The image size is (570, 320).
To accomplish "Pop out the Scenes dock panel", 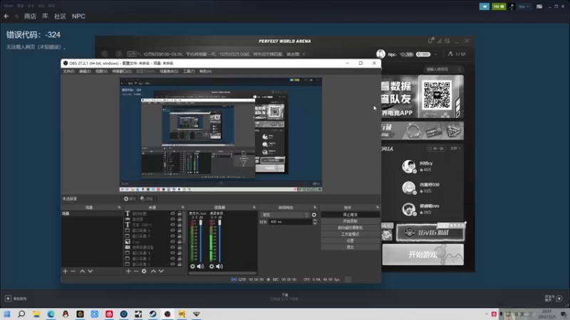I will tap(119, 208).
